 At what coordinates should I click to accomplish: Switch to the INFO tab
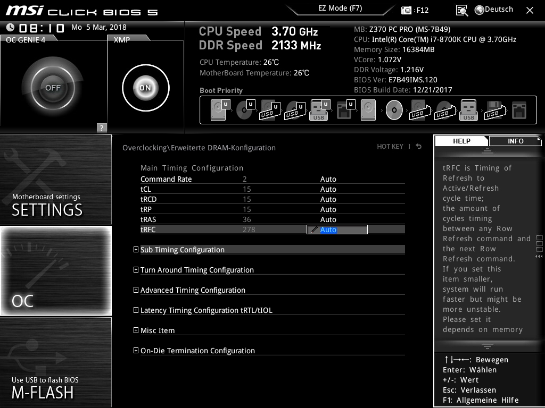click(515, 141)
